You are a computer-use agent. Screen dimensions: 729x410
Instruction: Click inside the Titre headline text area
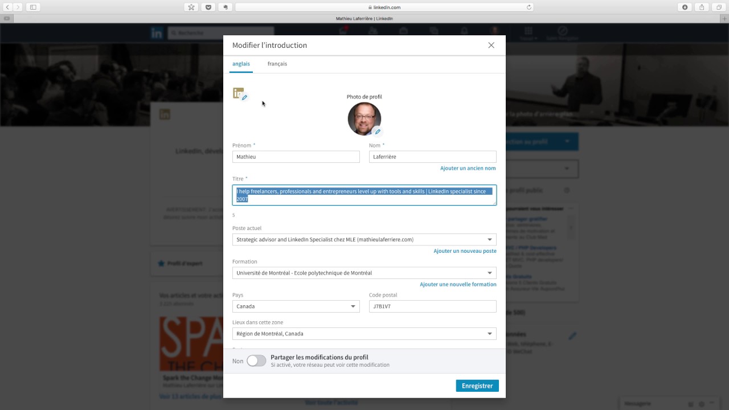pyautogui.click(x=364, y=195)
